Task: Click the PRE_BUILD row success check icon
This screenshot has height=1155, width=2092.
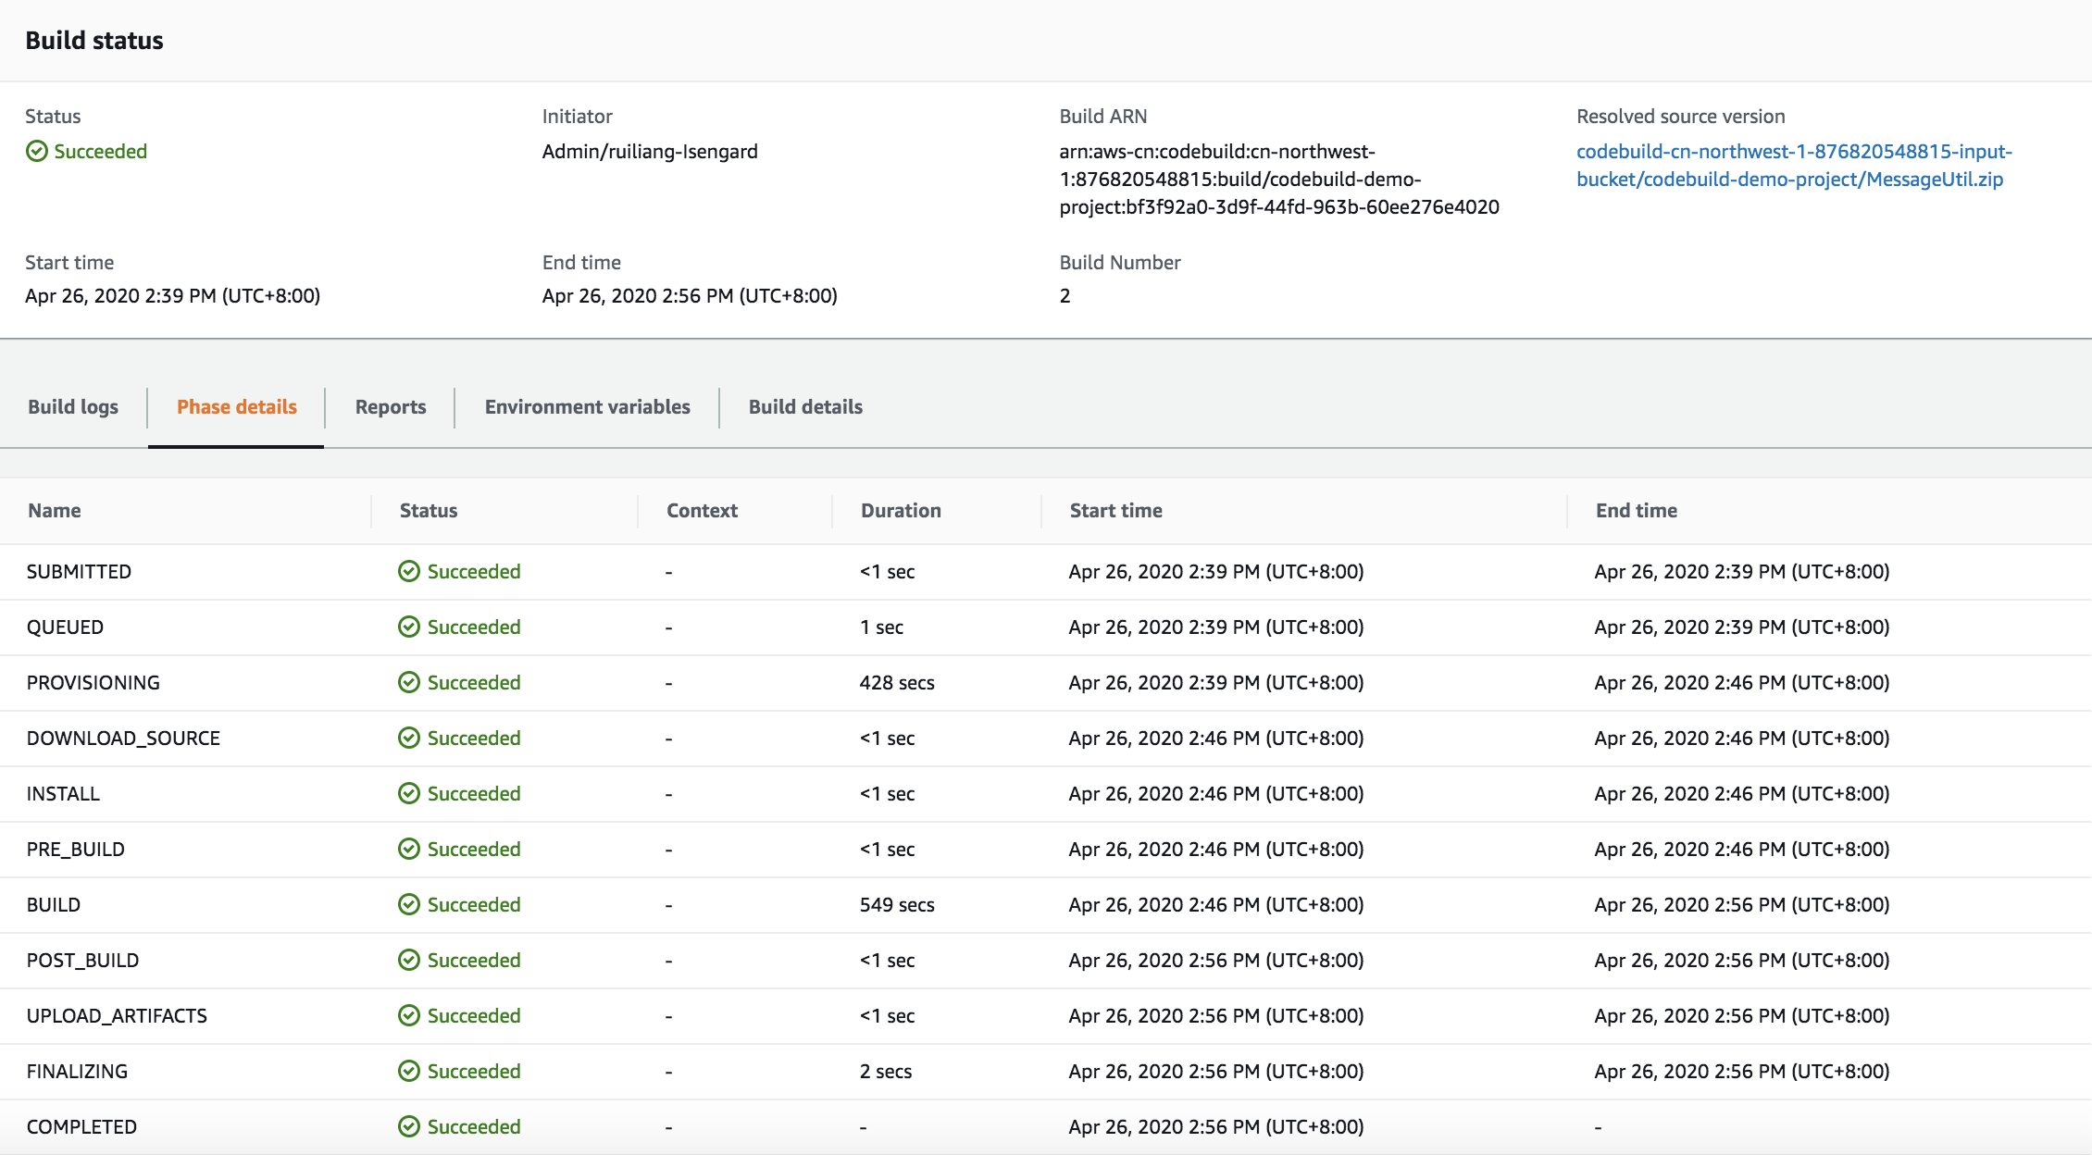Action: coord(409,849)
